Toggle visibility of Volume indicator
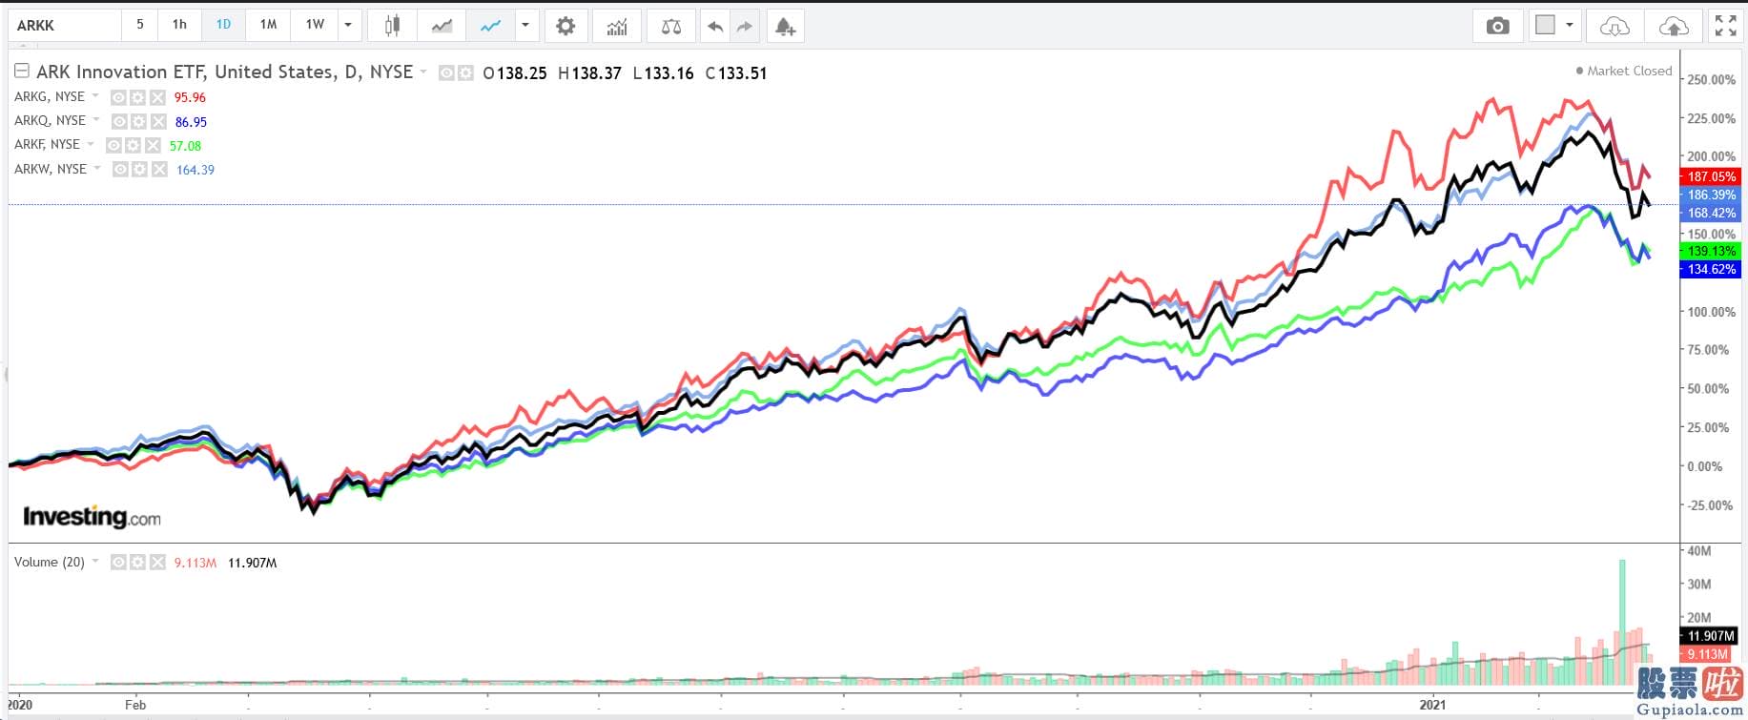Viewport: 1748px width, 720px height. [x=119, y=563]
